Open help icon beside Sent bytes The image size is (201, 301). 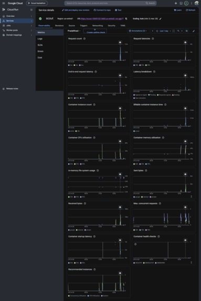(146, 171)
